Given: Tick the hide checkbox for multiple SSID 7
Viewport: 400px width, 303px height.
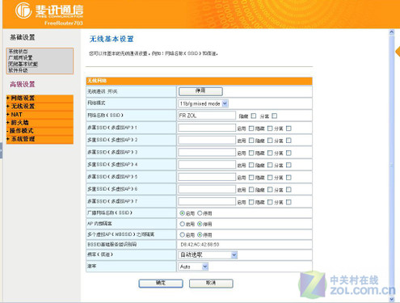Looking at the screenshot, I should pos(270,202).
